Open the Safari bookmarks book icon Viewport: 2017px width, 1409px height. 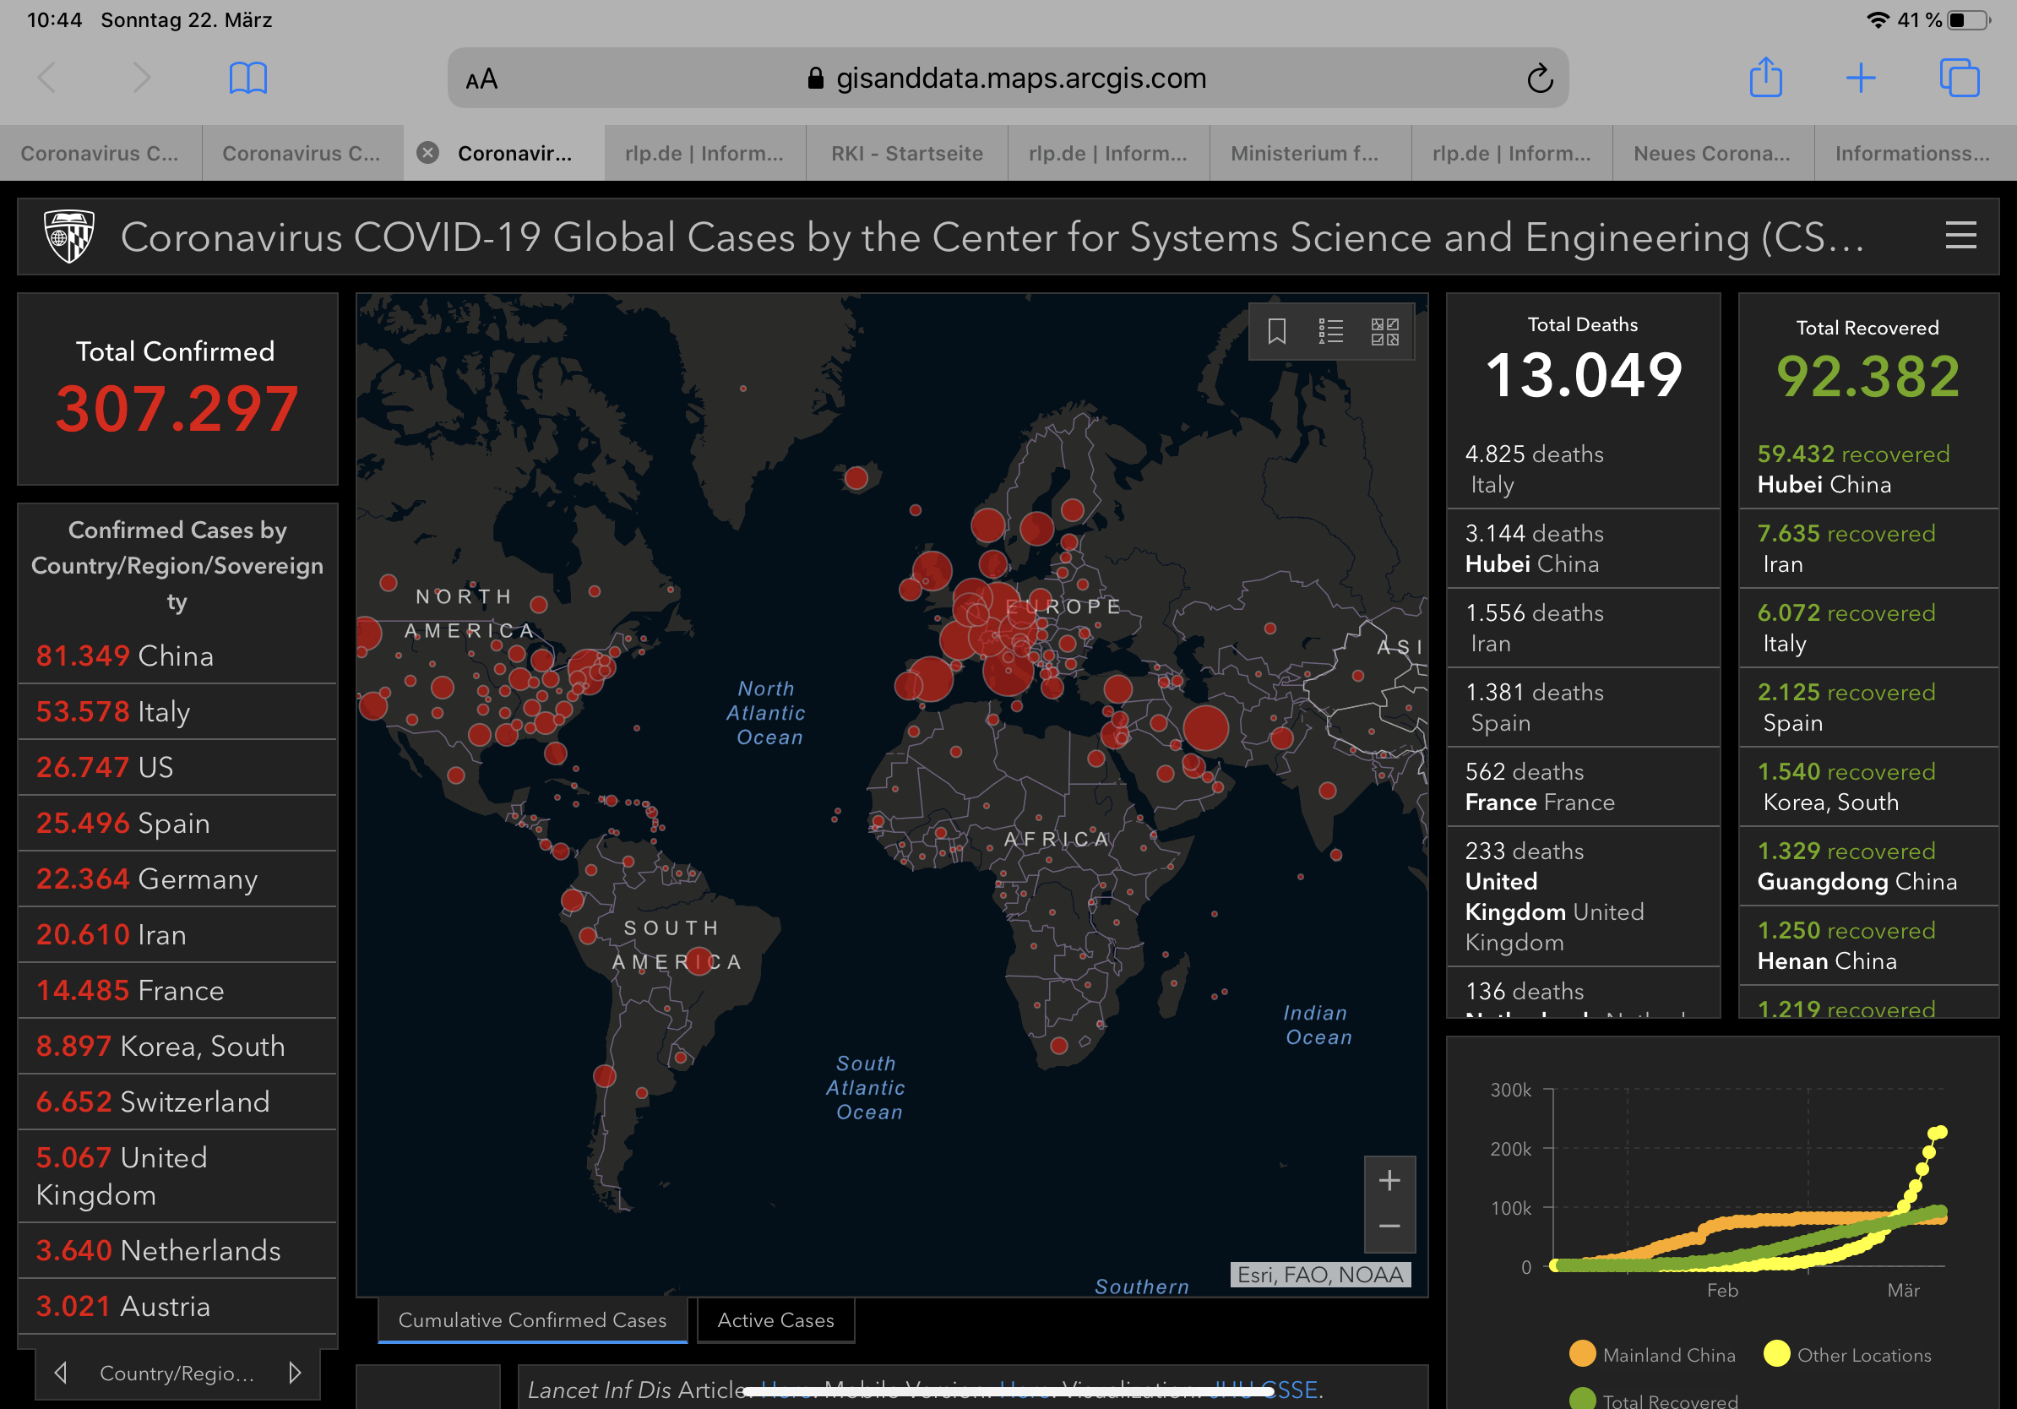[247, 79]
